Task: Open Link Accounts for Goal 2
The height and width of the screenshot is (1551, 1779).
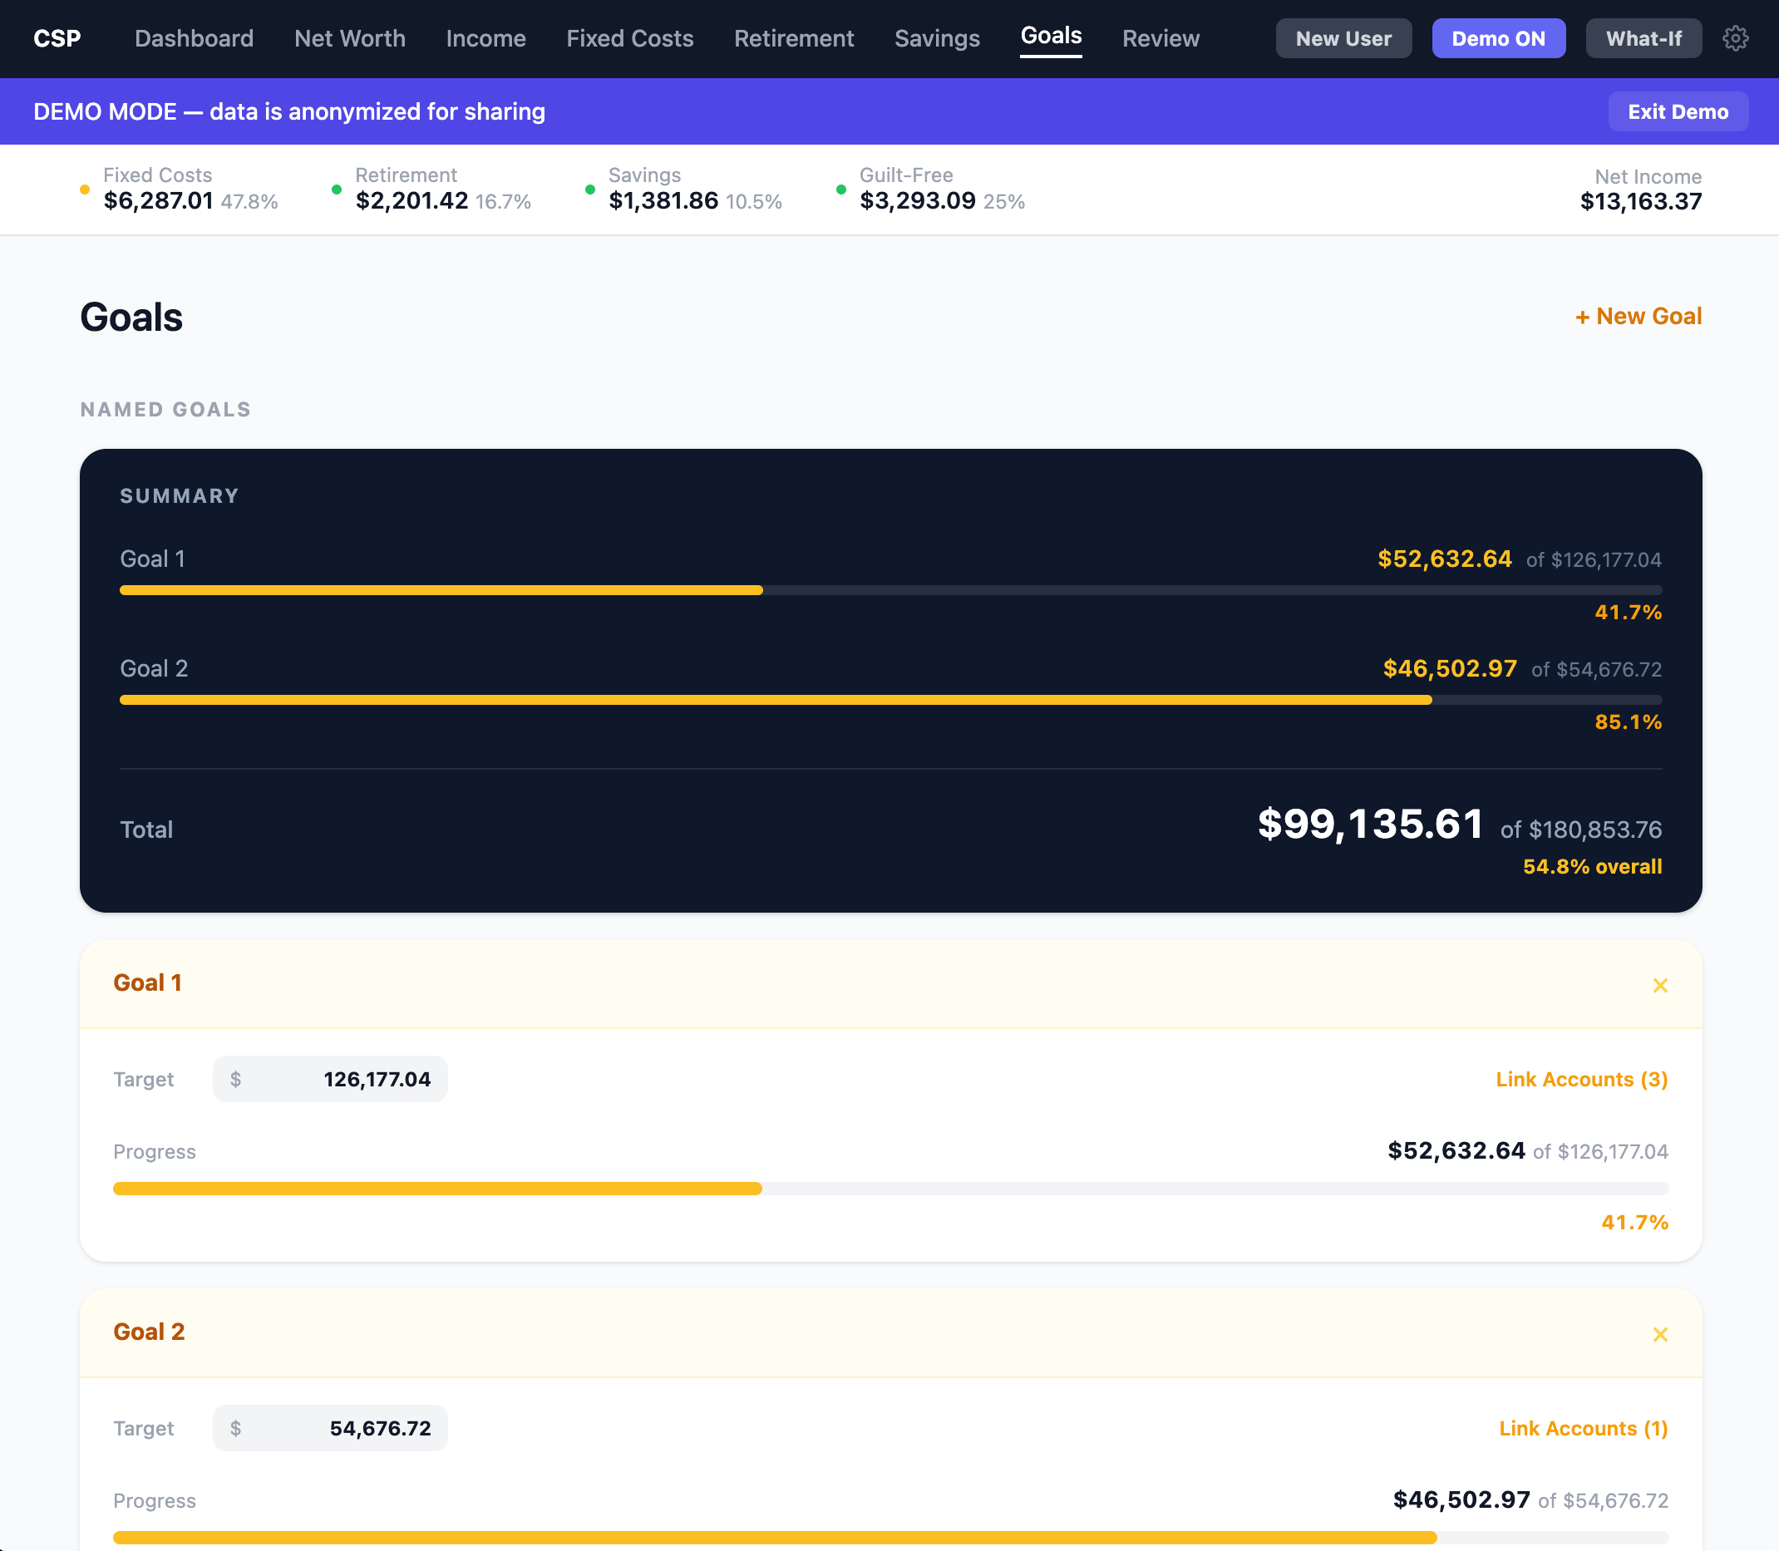Action: [x=1583, y=1428]
